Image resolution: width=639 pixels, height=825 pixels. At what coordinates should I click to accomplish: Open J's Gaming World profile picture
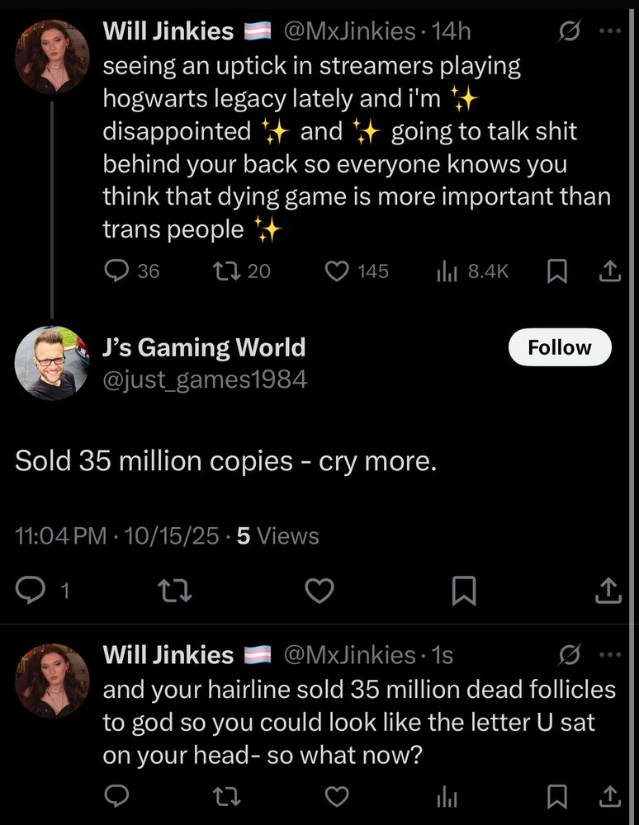pyautogui.click(x=52, y=362)
